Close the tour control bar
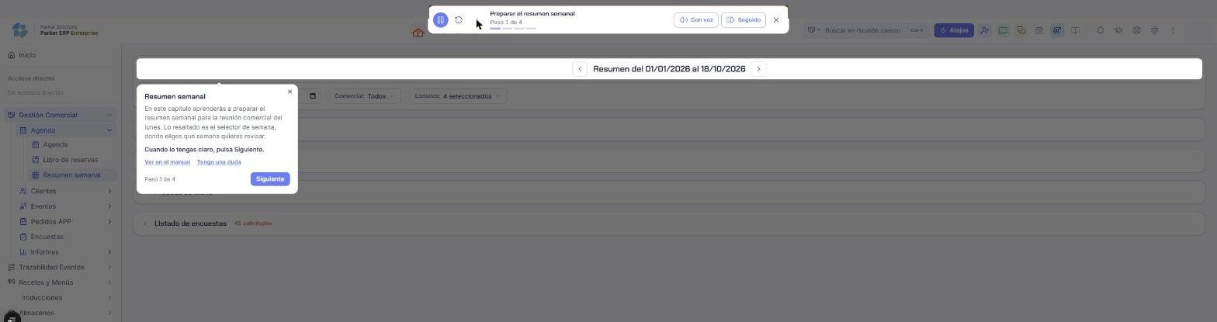Image resolution: width=1217 pixels, height=322 pixels. pyautogui.click(x=776, y=20)
